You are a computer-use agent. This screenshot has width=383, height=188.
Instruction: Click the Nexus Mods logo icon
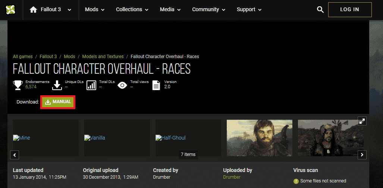tap(11, 10)
